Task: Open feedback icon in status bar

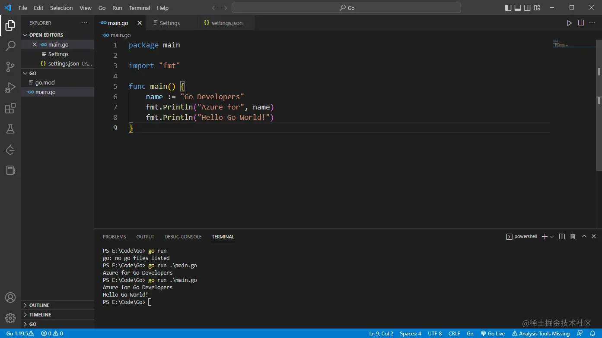Action: [x=580, y=333]
